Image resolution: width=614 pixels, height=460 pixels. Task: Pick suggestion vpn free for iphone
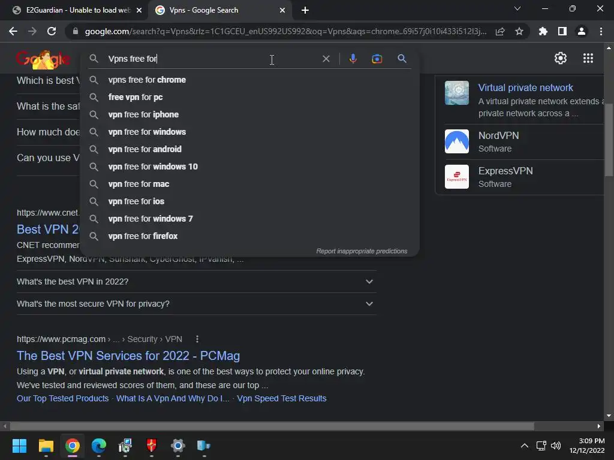click(249, 114)
